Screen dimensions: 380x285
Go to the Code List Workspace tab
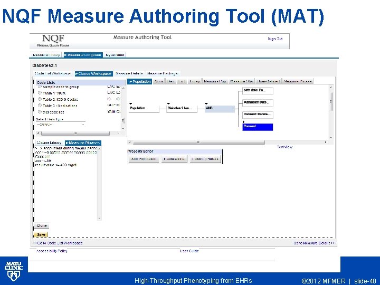53,73
